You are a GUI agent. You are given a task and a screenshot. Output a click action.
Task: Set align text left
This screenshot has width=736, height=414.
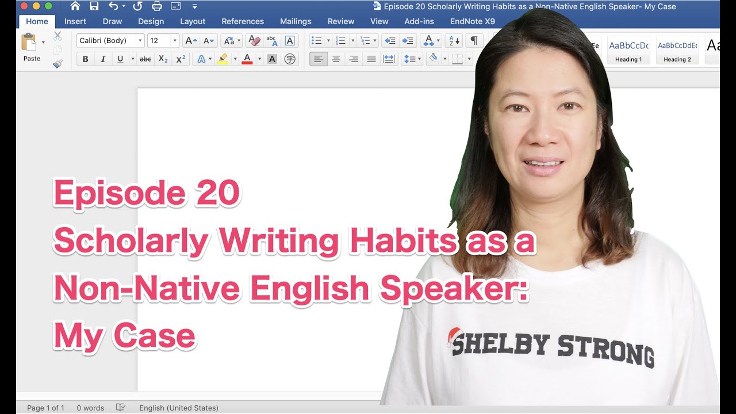coord(319,59)
